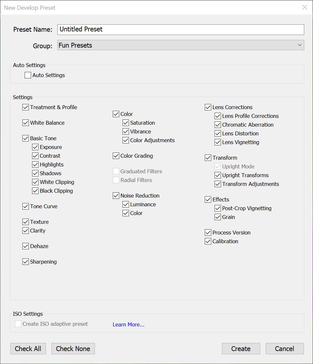The height and width of the screenshot is (364, 313).
Task: Disable the Exposure setting
Action: click(35, 147)
